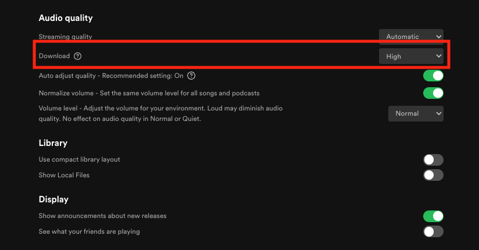Expand the Volume level Normal dropdown

click(x=416, y=113)
